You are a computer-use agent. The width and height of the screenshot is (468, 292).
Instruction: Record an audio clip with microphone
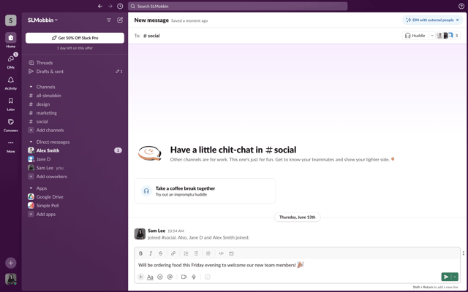click(194, 277)
